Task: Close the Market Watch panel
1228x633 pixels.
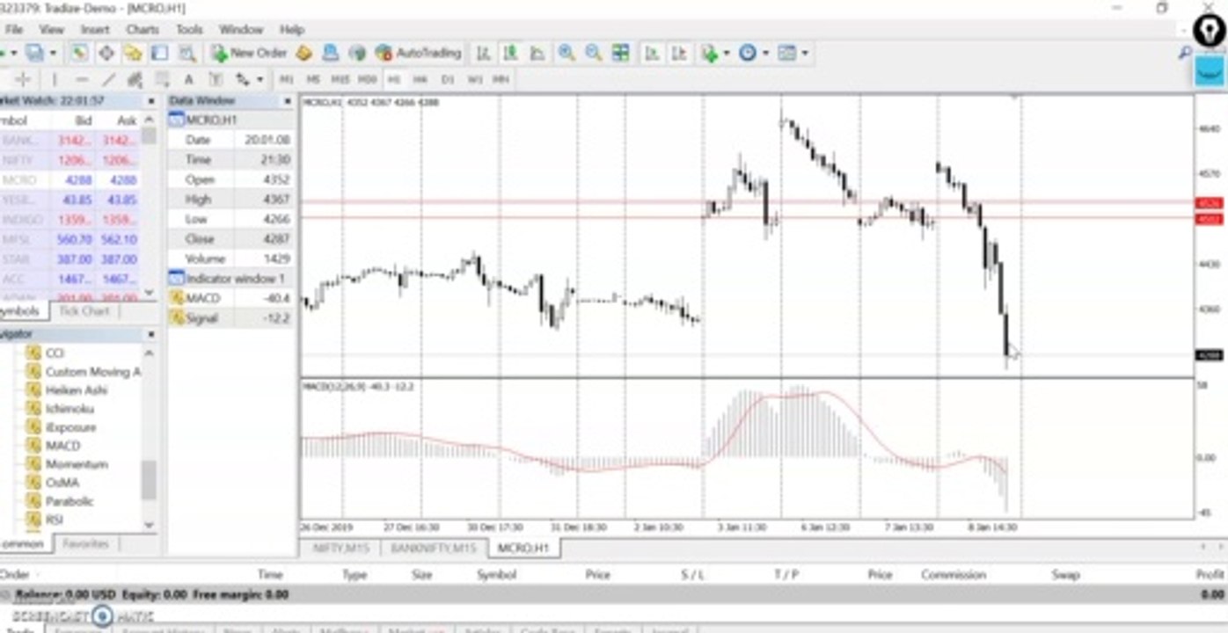Action: [x=150, y=101]
